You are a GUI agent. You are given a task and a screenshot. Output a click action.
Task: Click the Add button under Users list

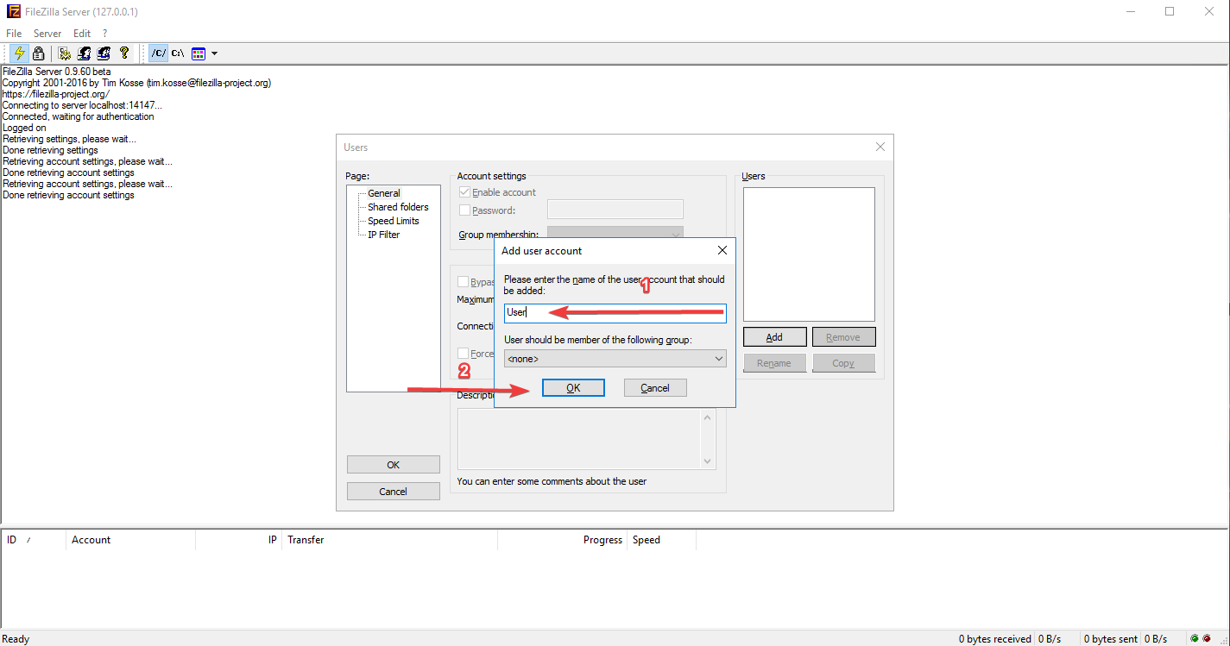coord(774,337)
